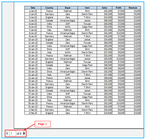Click the 22-Jan-23 date cell
This screenshot has width=146, height=140.
click(33, 78)
